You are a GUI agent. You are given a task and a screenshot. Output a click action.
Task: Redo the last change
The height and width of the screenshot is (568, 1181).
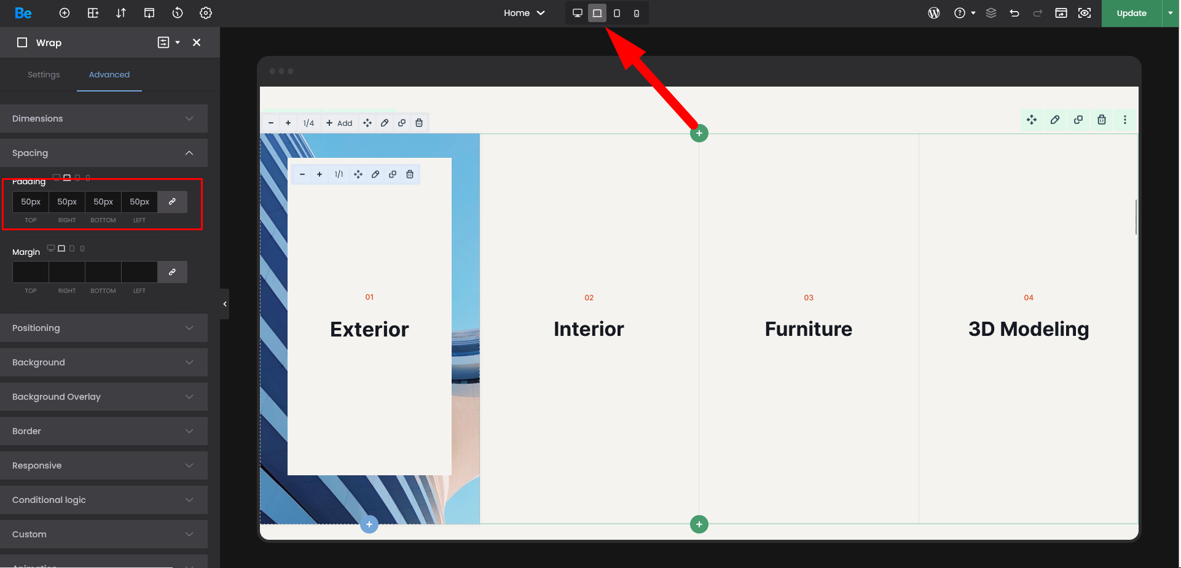(x=1038, y=13)
